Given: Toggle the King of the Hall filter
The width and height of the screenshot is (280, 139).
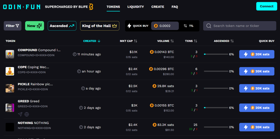Looking at the screenshot, I should (100, 26).
